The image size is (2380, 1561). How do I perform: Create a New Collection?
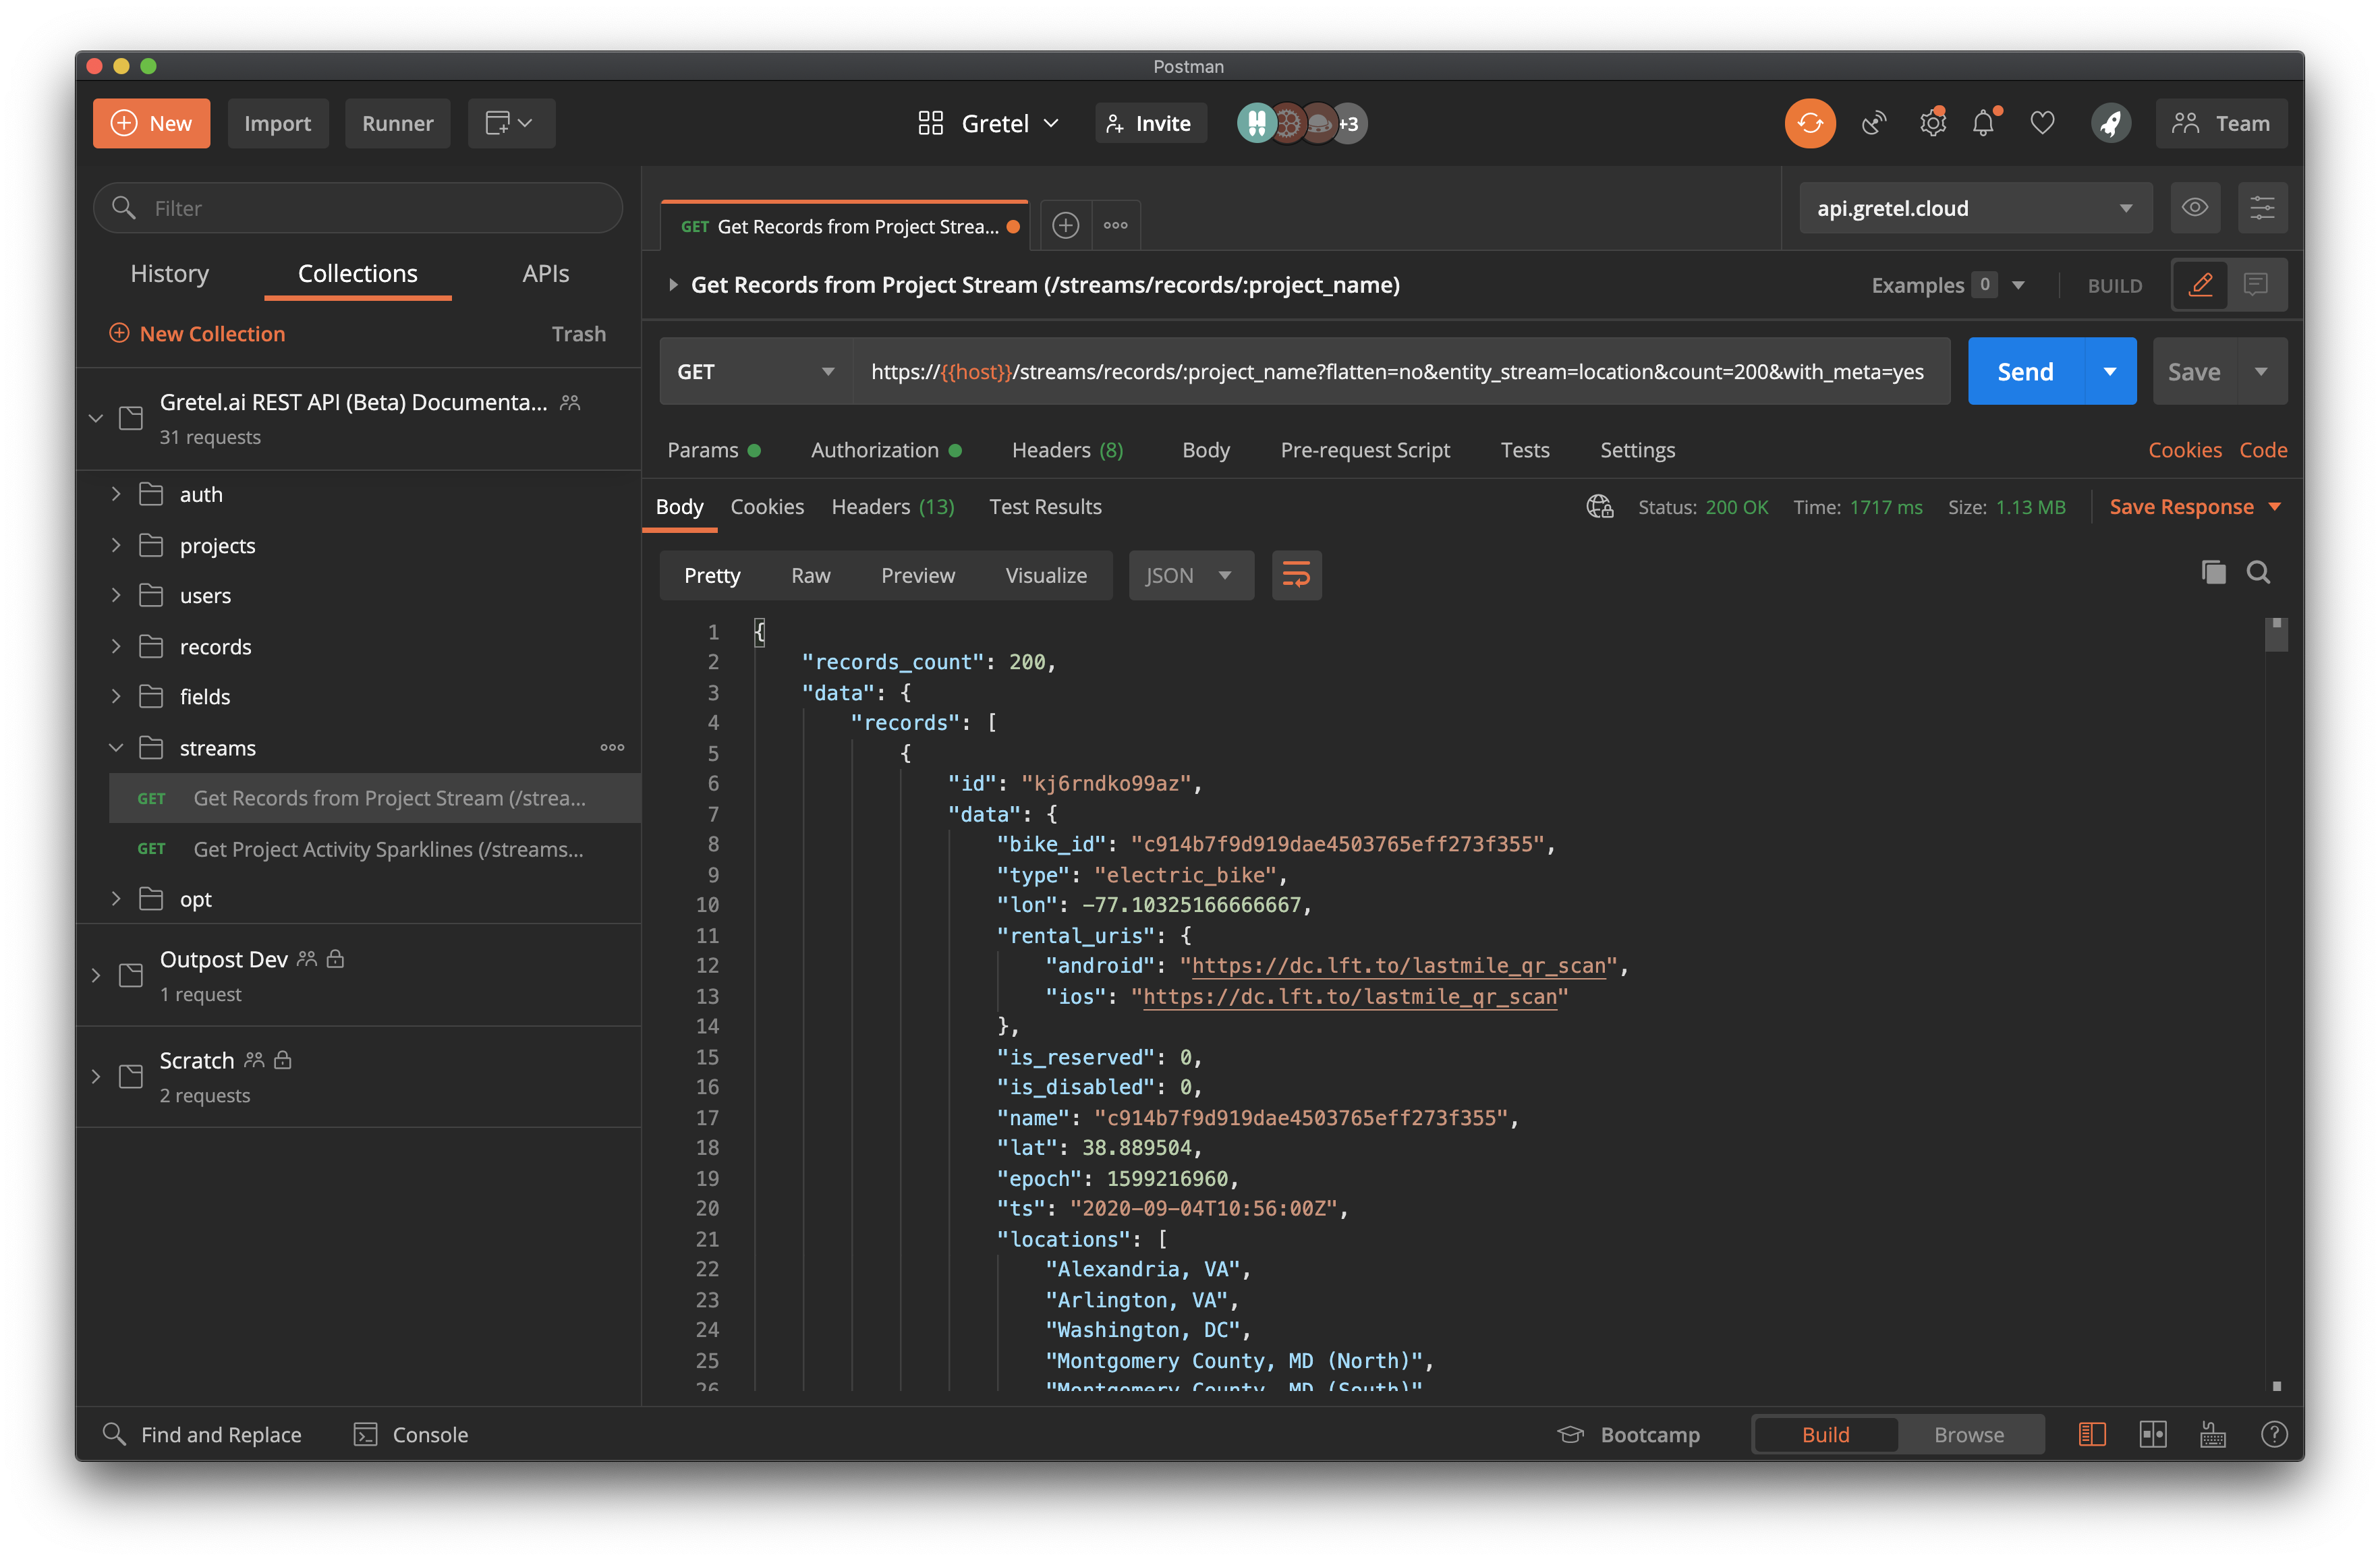[197, 333]
